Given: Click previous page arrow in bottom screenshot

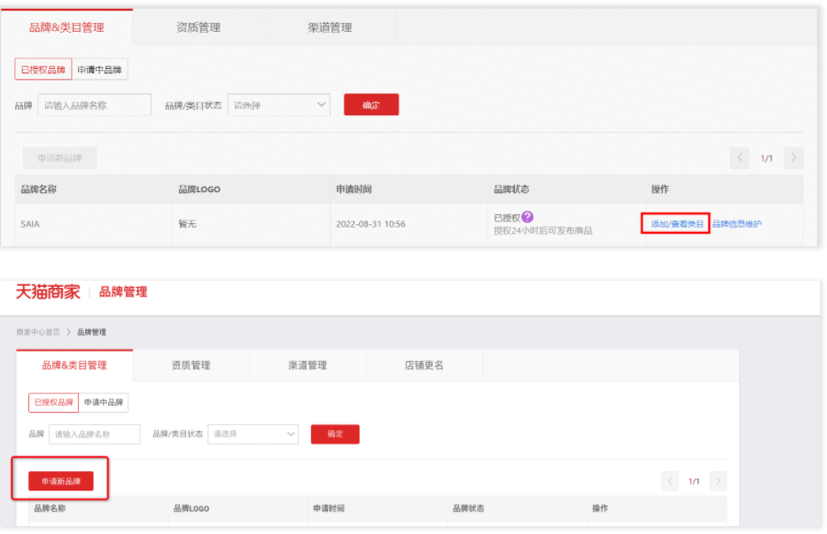Looking at the screenshot, I should point(671,481).
